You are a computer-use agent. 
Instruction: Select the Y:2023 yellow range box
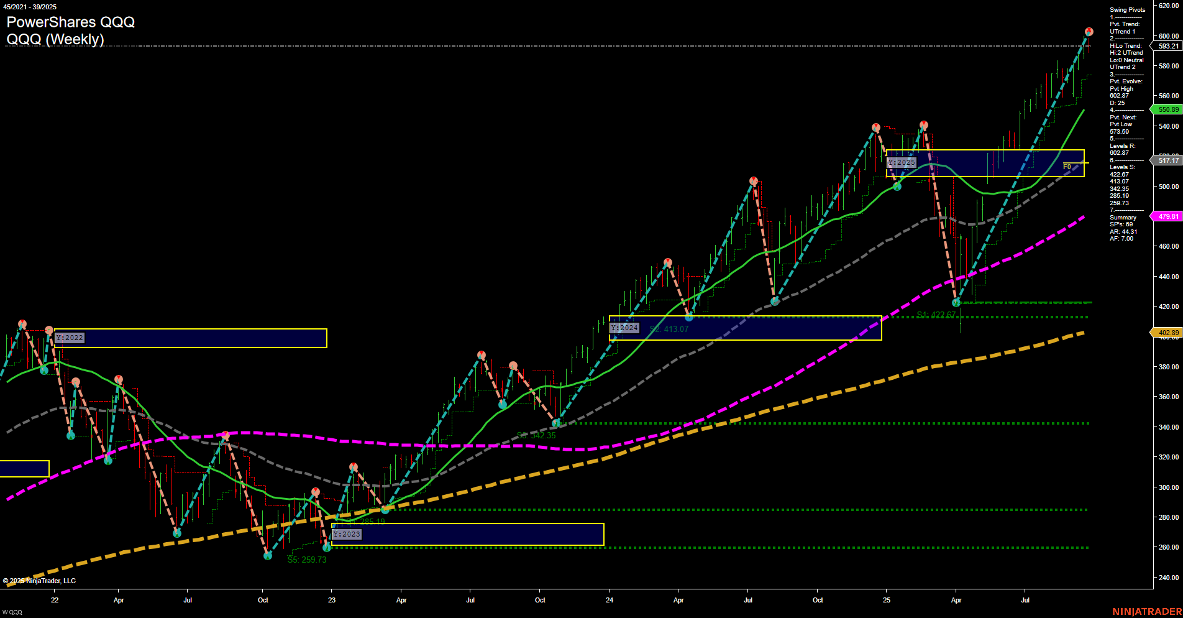(345, 533)
